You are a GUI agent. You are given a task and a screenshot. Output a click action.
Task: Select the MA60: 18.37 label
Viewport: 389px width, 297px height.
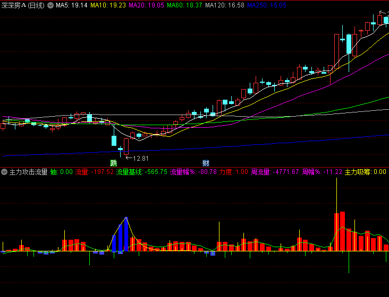coord(184,5)
